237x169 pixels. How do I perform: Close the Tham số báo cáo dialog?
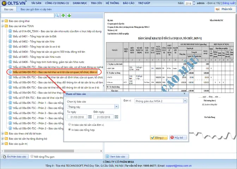[x=184, y=94]
